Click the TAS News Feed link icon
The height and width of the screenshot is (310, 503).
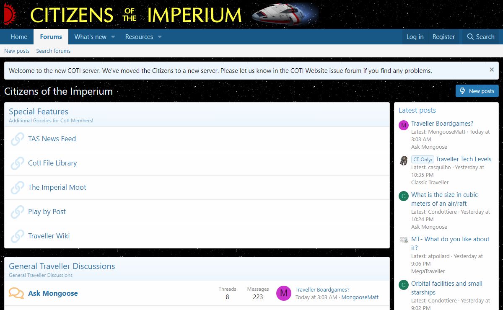coord(17,139)
